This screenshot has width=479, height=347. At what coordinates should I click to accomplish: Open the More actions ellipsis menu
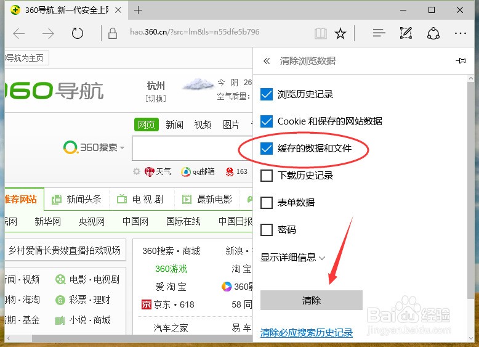[461, 33]
